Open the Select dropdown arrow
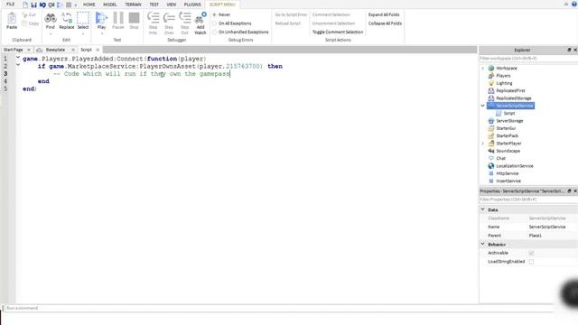Viewport: 578px width, 325px height. coord(83,34)
